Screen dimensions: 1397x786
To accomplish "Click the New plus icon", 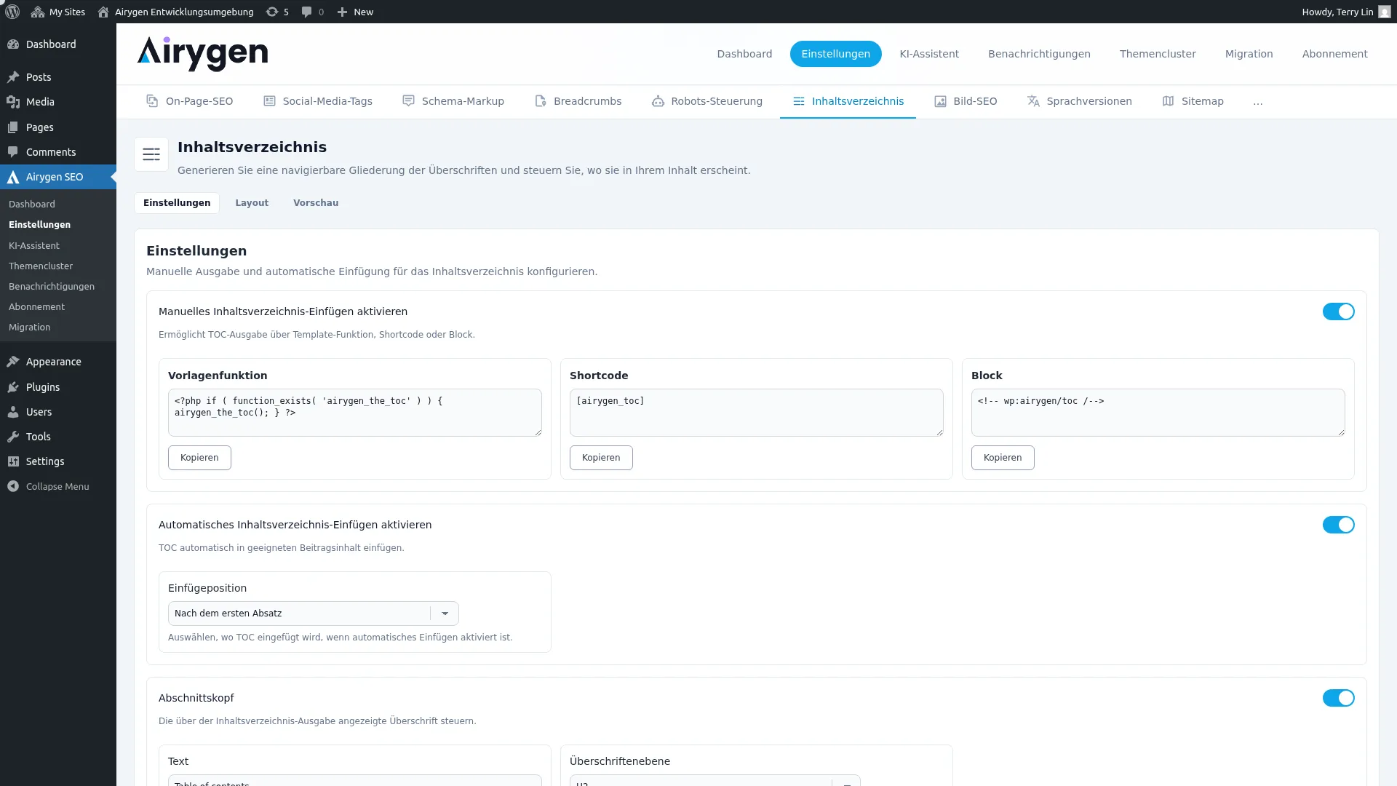I will 342,12.
